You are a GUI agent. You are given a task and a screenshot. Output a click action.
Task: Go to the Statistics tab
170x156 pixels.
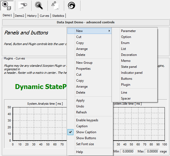[58, 16]
